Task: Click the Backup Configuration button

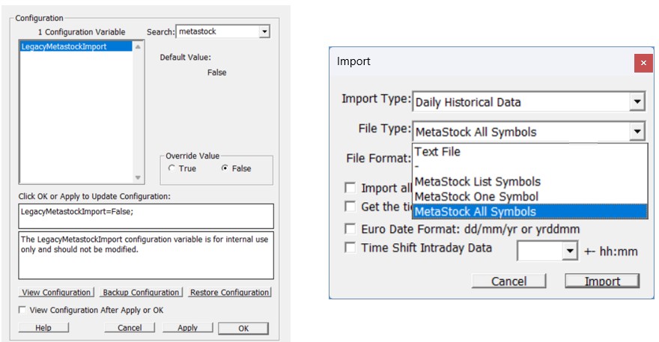Action: (x=141, y=293)
